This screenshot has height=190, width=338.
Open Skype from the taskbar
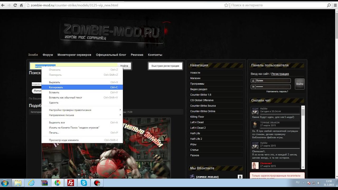[84, 183]
